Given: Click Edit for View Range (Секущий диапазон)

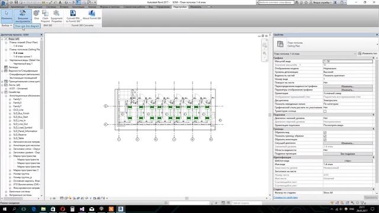Looking at the screenshot, I should pos(348,143).
